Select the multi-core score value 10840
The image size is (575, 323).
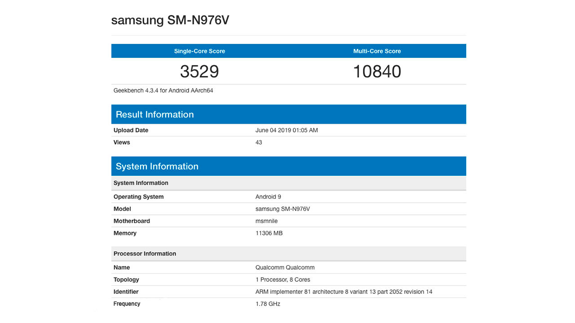click(377, 71)
